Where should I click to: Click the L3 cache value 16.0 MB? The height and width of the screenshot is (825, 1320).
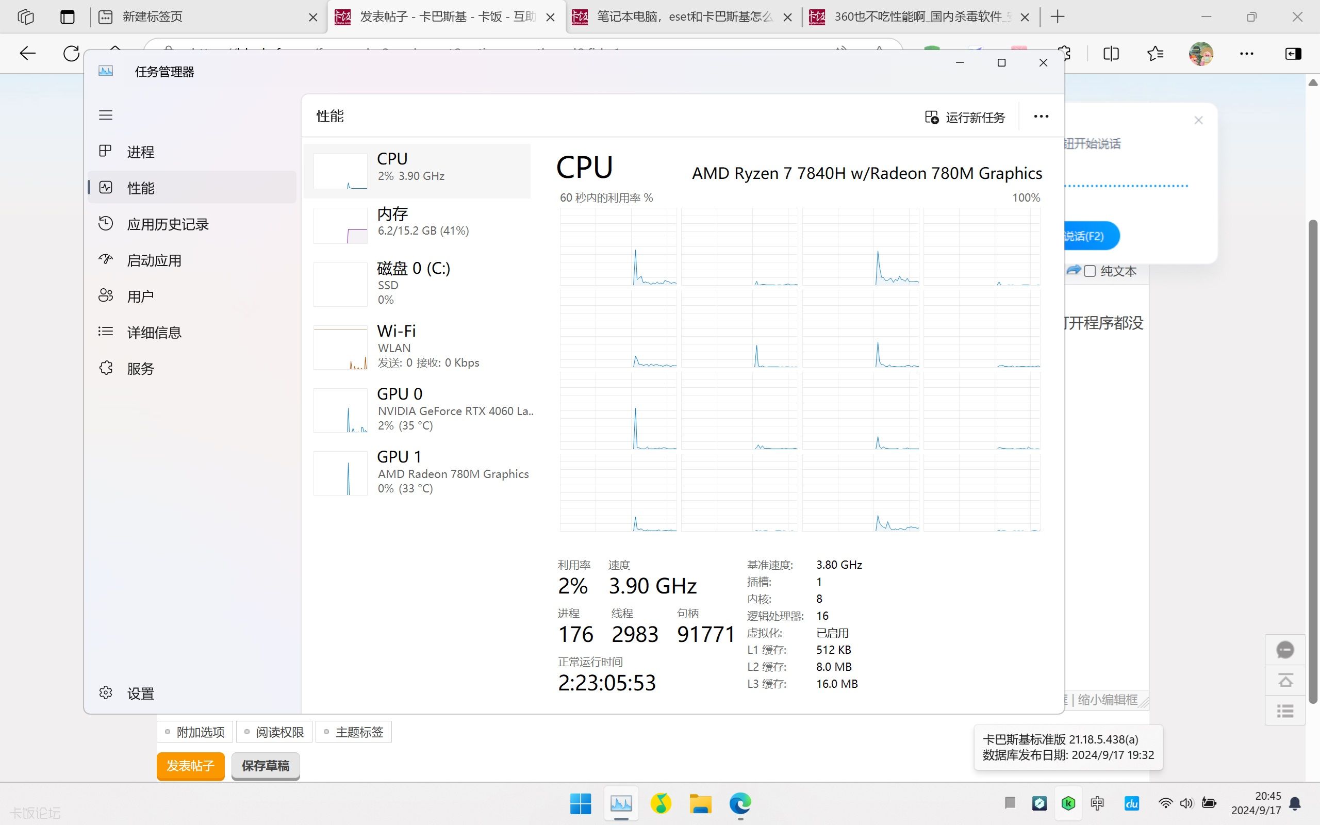point(837,684)
